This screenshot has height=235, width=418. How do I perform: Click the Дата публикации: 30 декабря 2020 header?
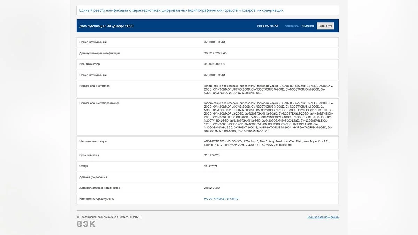(106, 26)
